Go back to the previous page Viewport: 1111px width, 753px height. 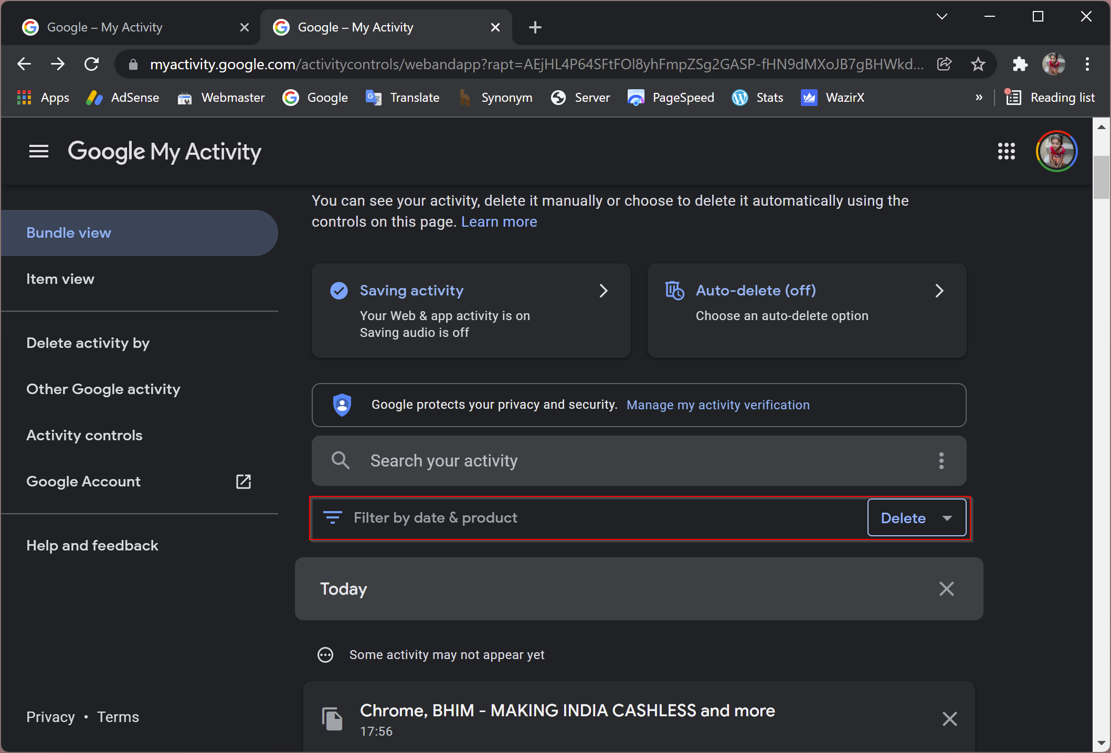24,64
